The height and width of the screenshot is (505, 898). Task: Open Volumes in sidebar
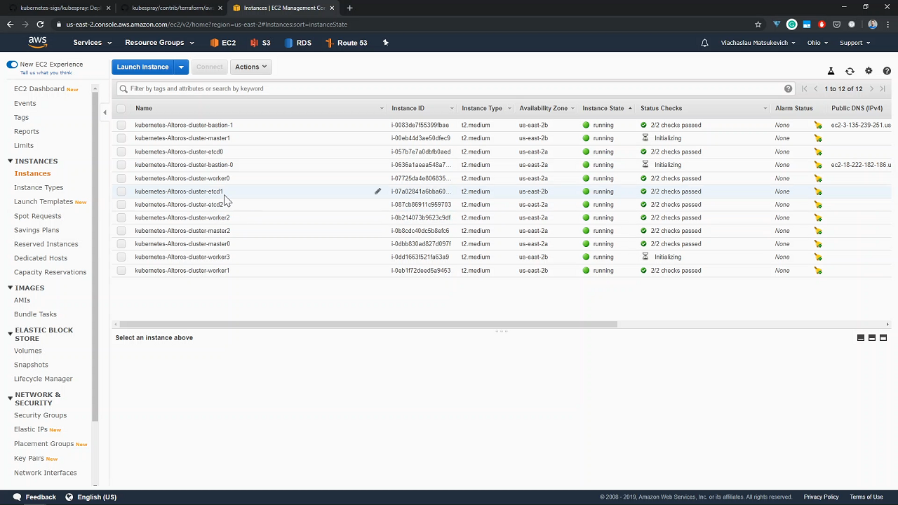tap(28, 351)
